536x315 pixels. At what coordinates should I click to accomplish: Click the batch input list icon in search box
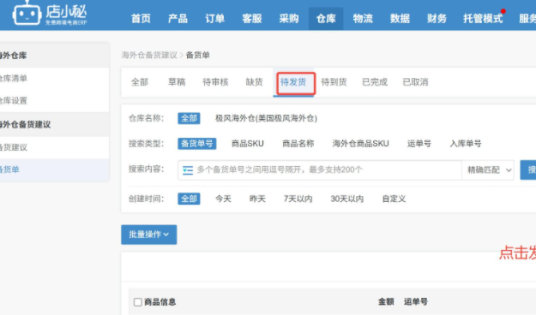click(x=187, y=170)
